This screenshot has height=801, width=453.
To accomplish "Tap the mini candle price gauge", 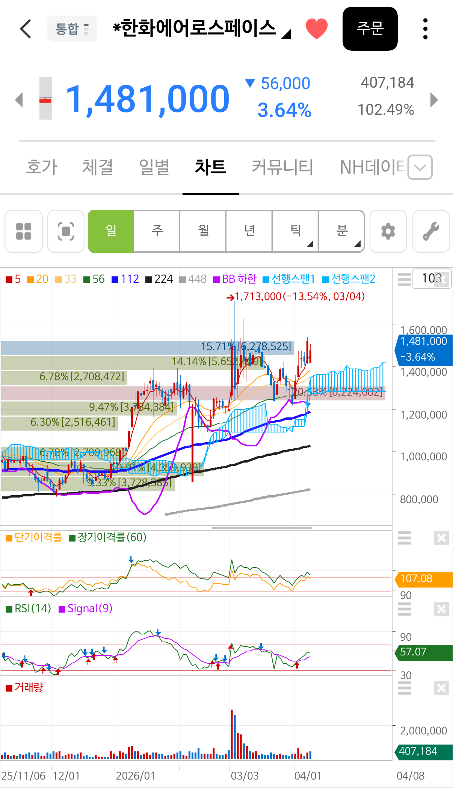I will [45, 98].
